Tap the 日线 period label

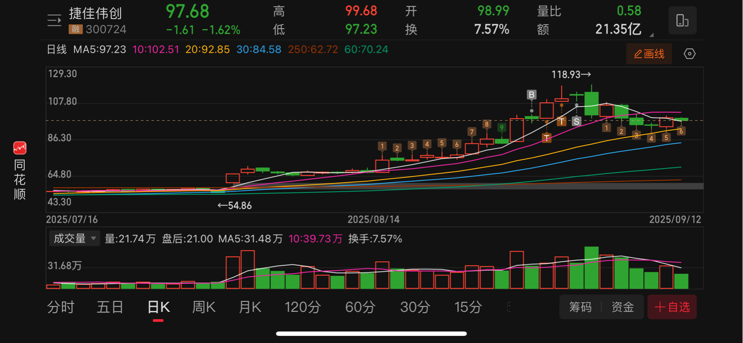point(57,50)
